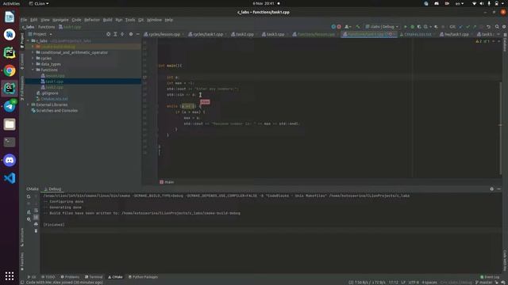Select Scratches and Consoles node

pyautogui.click(x=55, y=111)
